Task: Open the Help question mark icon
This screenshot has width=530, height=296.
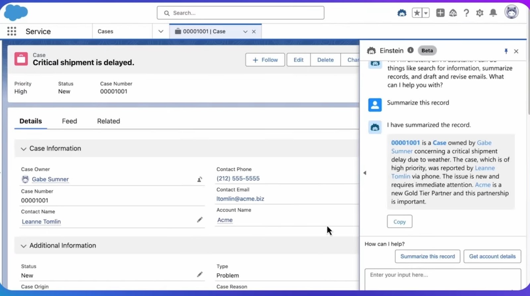Action: [x=466, y=13]
